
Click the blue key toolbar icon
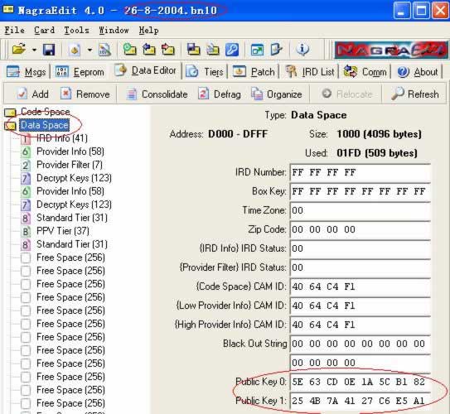tap(232, 50)
